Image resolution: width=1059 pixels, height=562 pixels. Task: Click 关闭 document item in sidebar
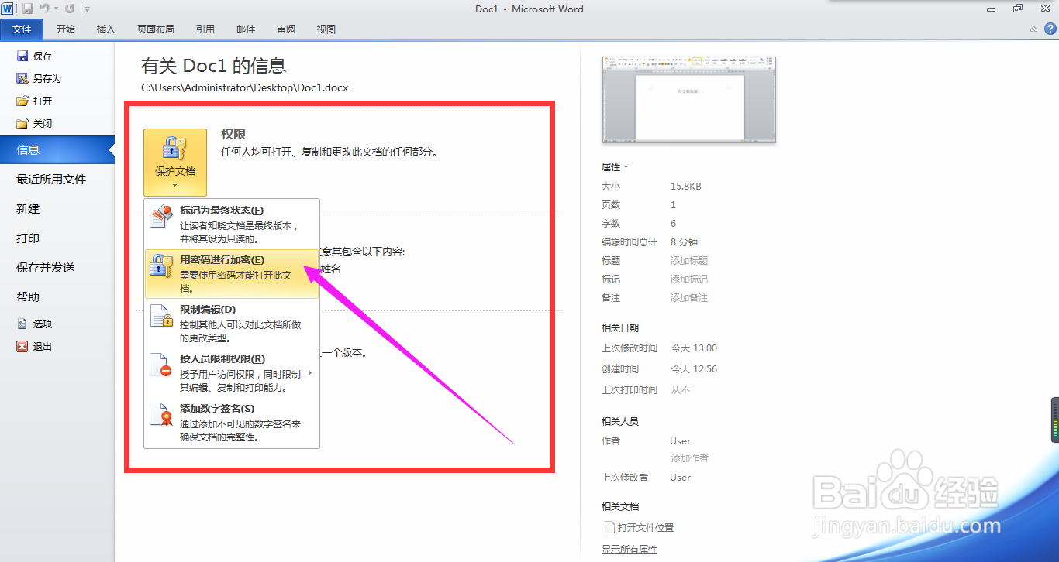pos(35,123)
